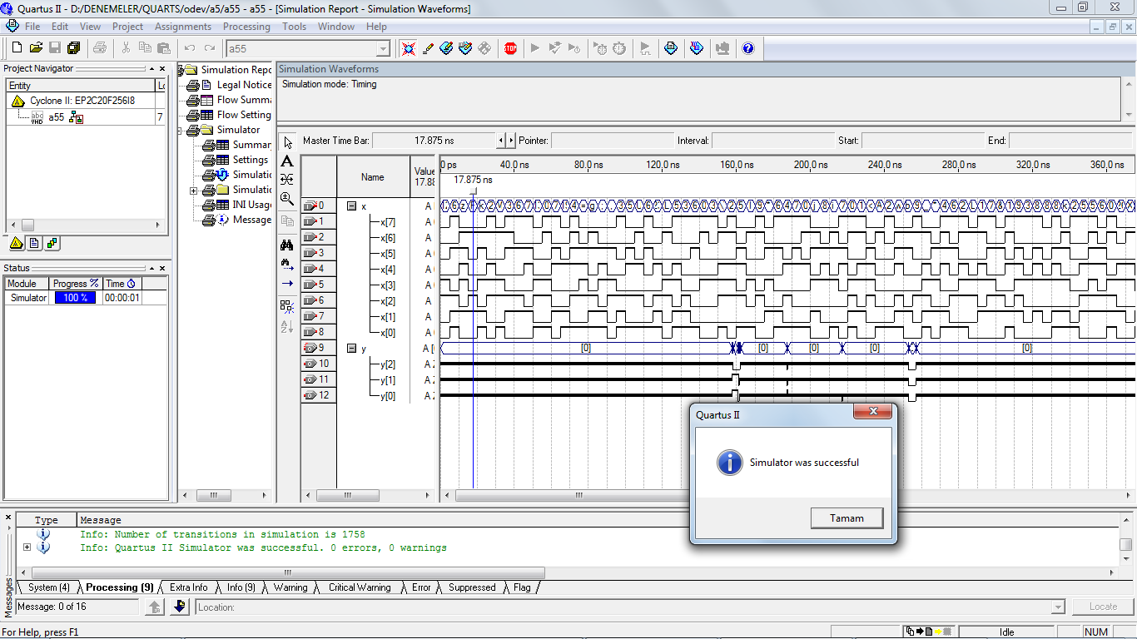This screenshot has height=639, width=1137.
Task: Click the Stop Processing red icon
Action: pos(510,48)
